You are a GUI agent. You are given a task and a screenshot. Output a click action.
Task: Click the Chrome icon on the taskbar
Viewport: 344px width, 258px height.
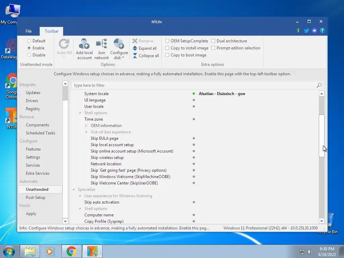[71, 251]
